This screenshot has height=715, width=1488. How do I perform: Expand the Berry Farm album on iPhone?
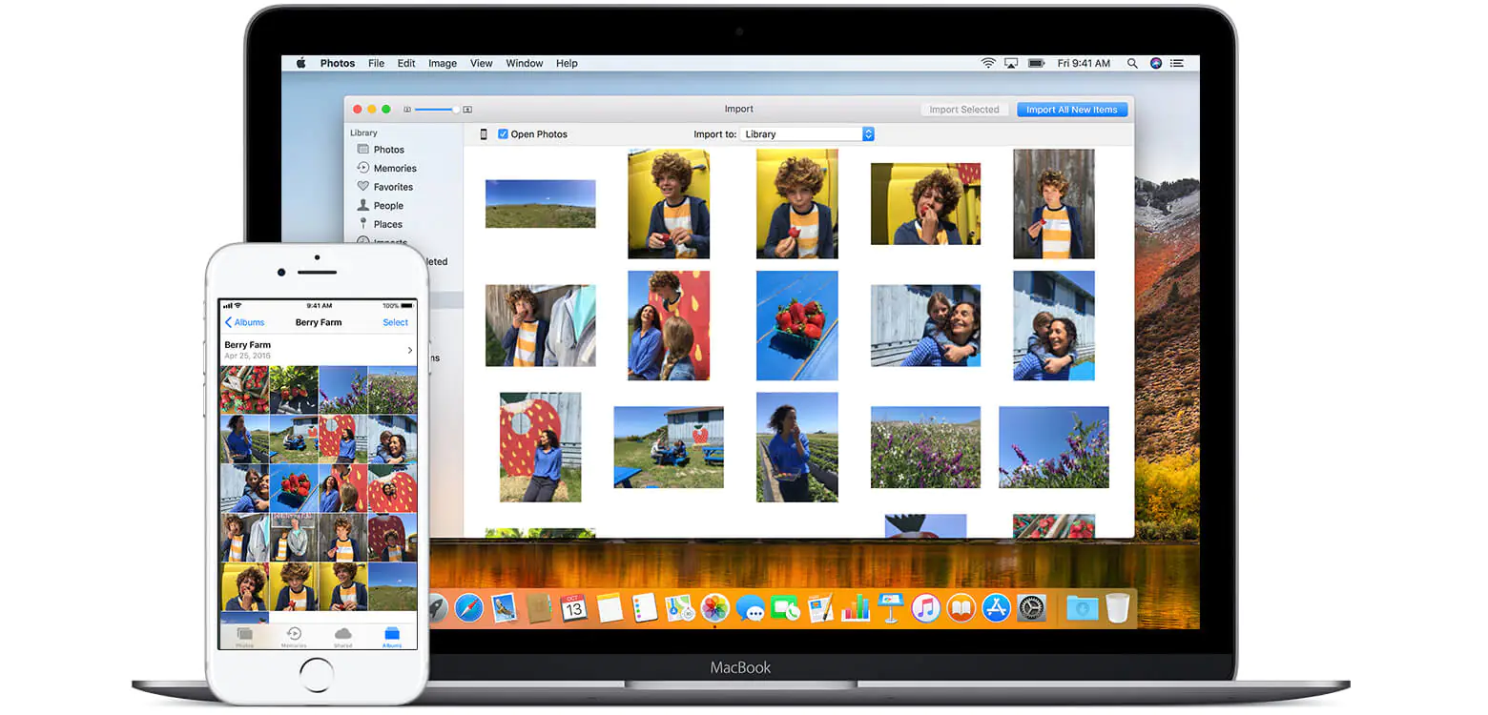(408, 349)
